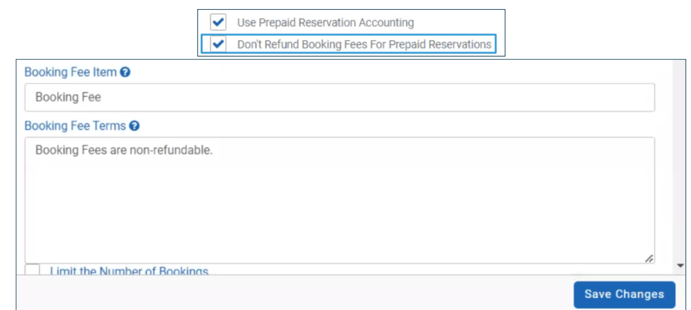Viewport: 691px width, 310px height.
Task: Save the changes with the Save Changes button
Action: click(624, 294)
